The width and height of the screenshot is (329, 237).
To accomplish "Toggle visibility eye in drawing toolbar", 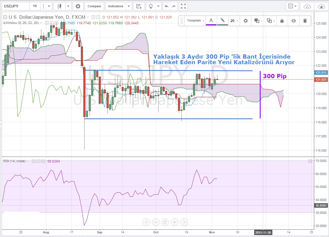I will pyautogui.click(x=293, y=21).
